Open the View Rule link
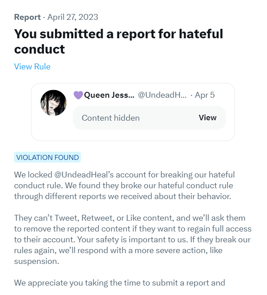Viewport: 267px width, 295px height. 32,67
